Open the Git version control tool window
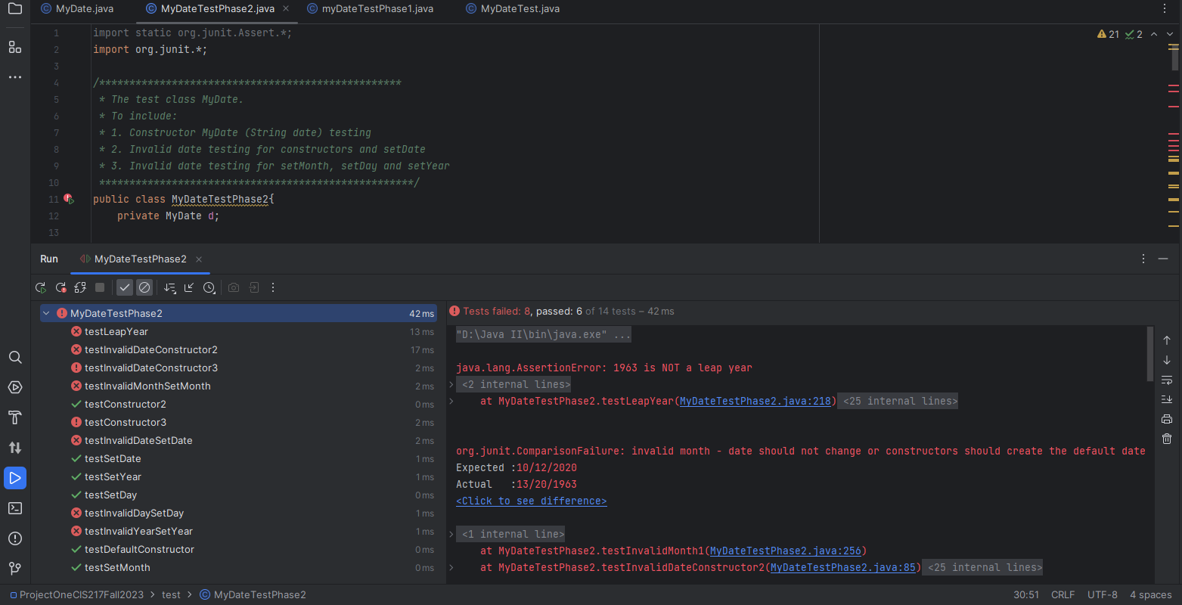Image resolution: width=1182 pixels, height=605 pixels. click(x=15, y=569)
